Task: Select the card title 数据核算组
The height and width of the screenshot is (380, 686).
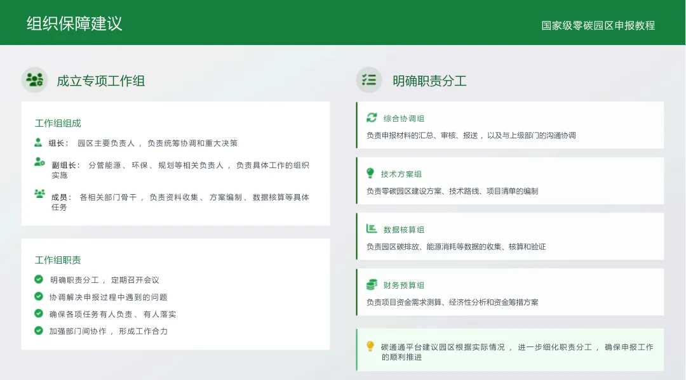Action: pos(404,230)
